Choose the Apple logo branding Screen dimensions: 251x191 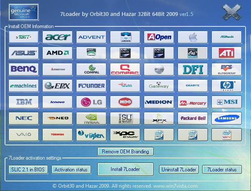[193, 37]
